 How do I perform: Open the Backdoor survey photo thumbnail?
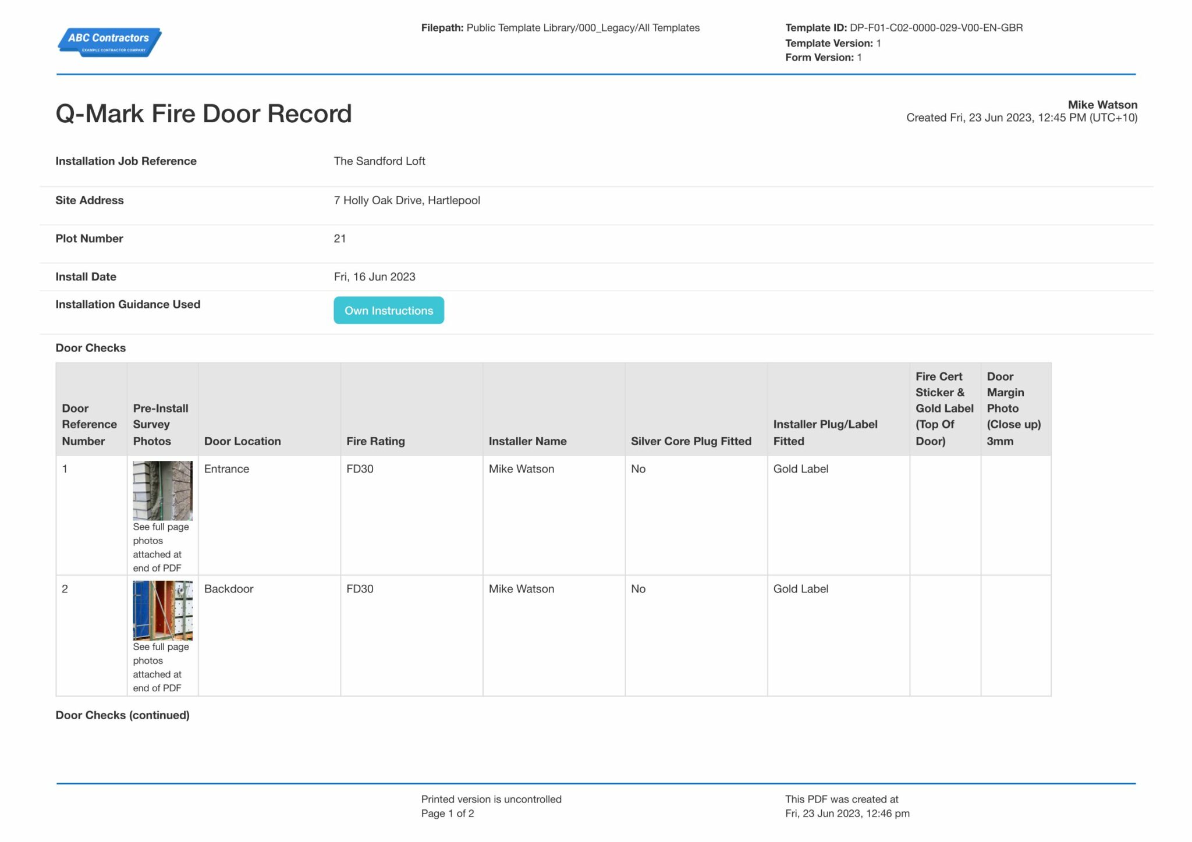162,610
